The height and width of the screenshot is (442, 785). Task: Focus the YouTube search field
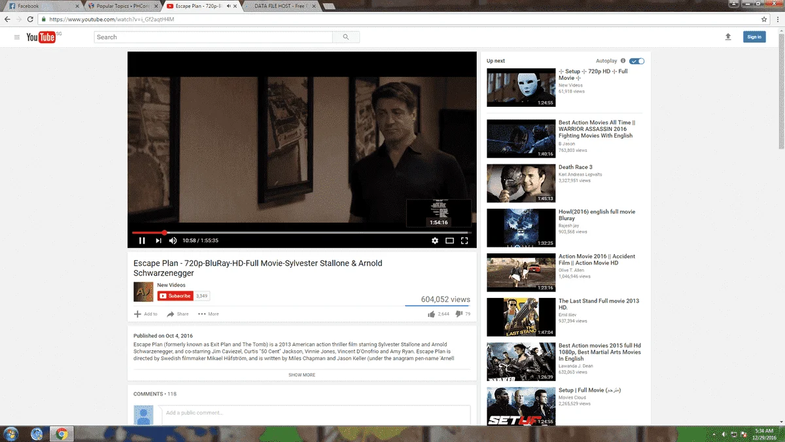213,37
